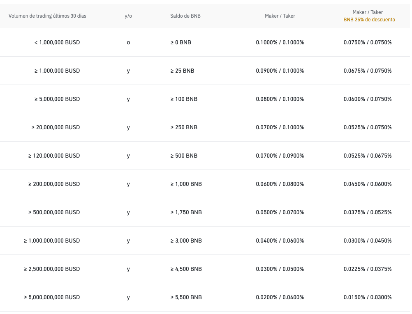Click the 'y' condition in the ≥ 1,000 BNB row

[128, 184]
